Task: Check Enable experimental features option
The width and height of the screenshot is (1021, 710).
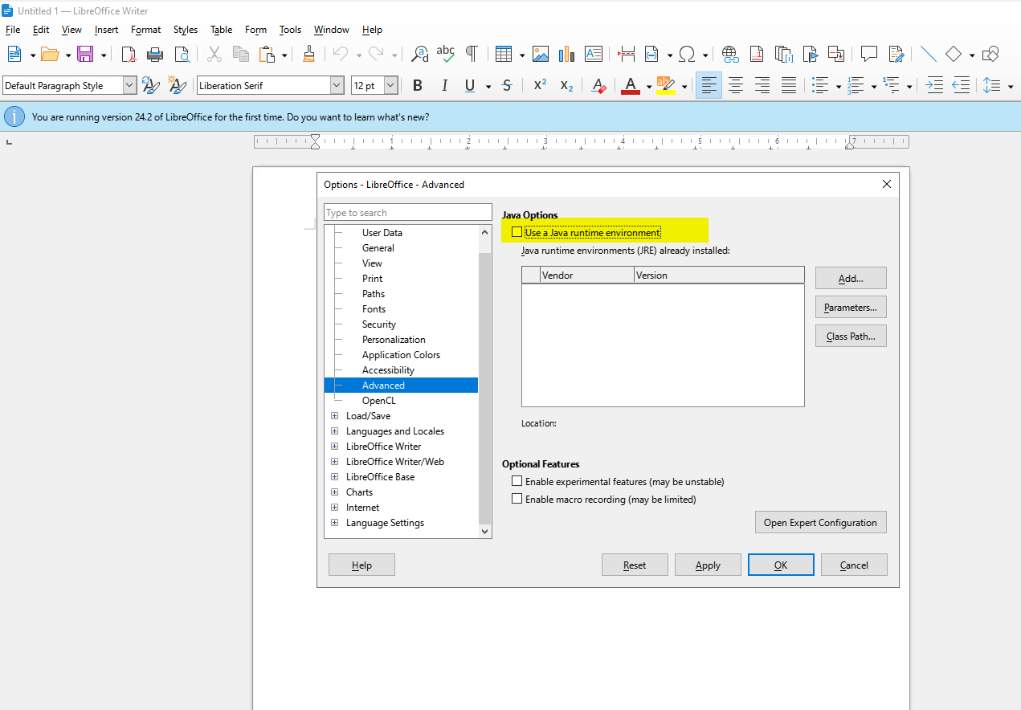Action: click(x=517, y=482)
